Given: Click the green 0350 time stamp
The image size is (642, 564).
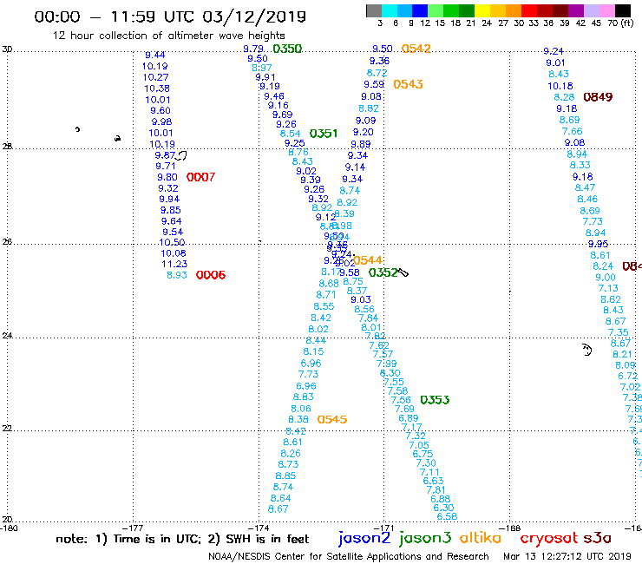Looking at the screenshot, I should [x=287, y=49].
